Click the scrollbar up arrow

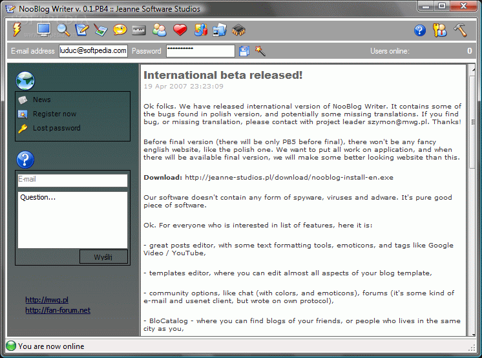(473, 70)
